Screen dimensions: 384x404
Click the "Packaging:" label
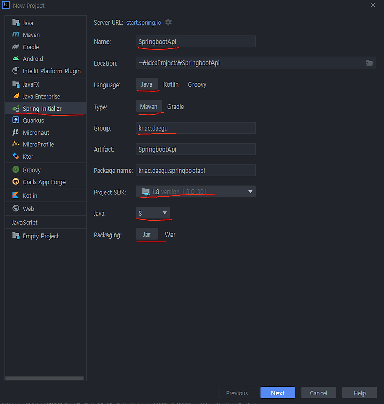pos(108,235)
